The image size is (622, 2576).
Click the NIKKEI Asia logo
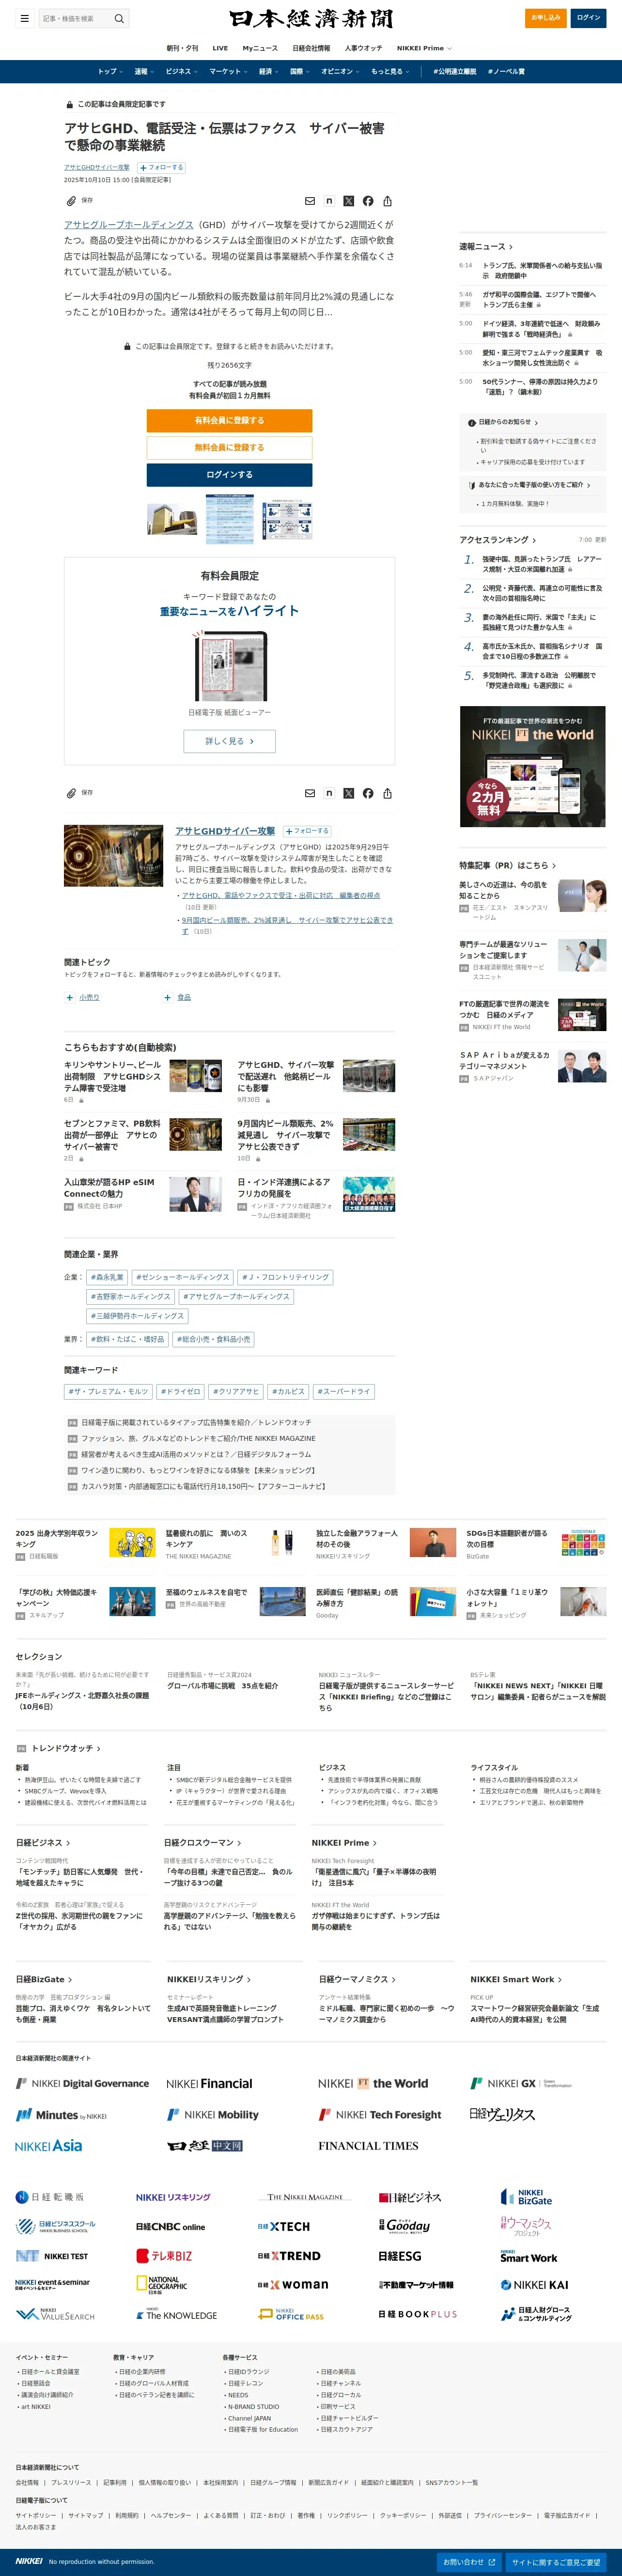pos(49,2145)
